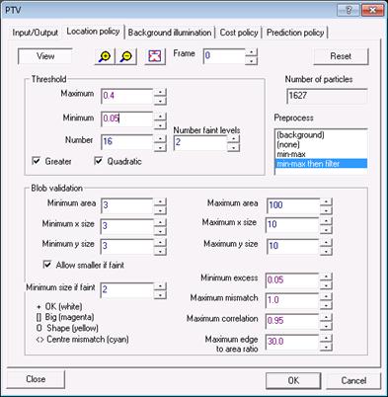Click the zoom in magnifier icon
The image size is (388, 397).
click(105, 56)
